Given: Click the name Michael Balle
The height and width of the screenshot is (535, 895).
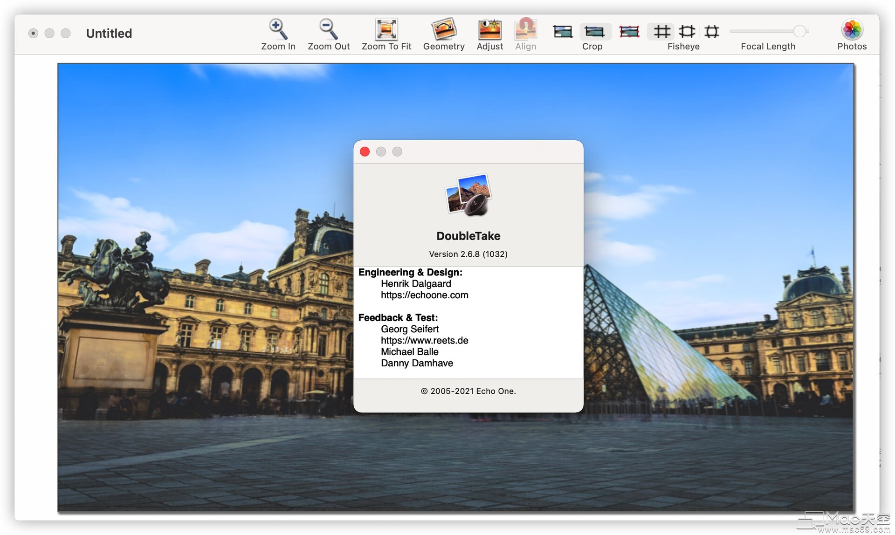Looking at the screenshot, I should [x=409, y=352].
